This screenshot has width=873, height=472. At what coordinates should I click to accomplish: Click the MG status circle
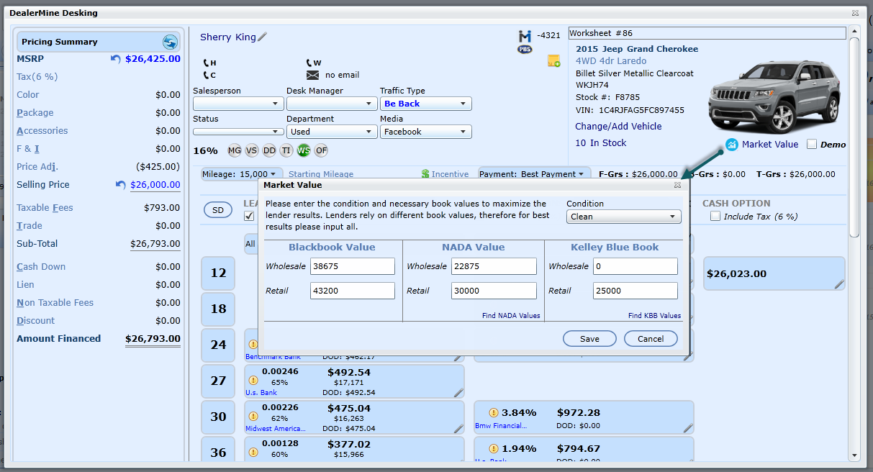click(x=235, y=150)
